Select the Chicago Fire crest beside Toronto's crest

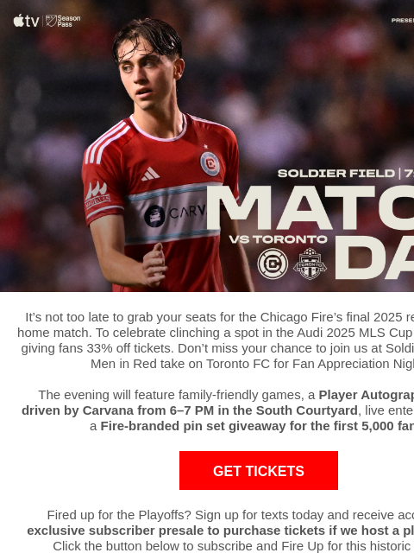[x=273, y=264]
